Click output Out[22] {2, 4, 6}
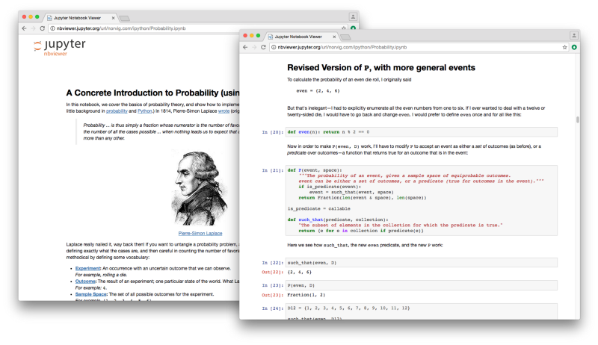 coord(300,273)
